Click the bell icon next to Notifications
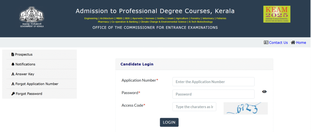Image resolution: width=311 pixels, height=132 pixels. coord(13,64)
